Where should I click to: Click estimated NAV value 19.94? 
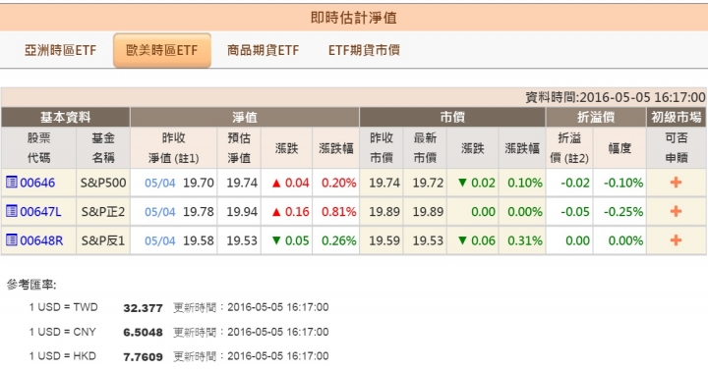[x=242, y=211]
